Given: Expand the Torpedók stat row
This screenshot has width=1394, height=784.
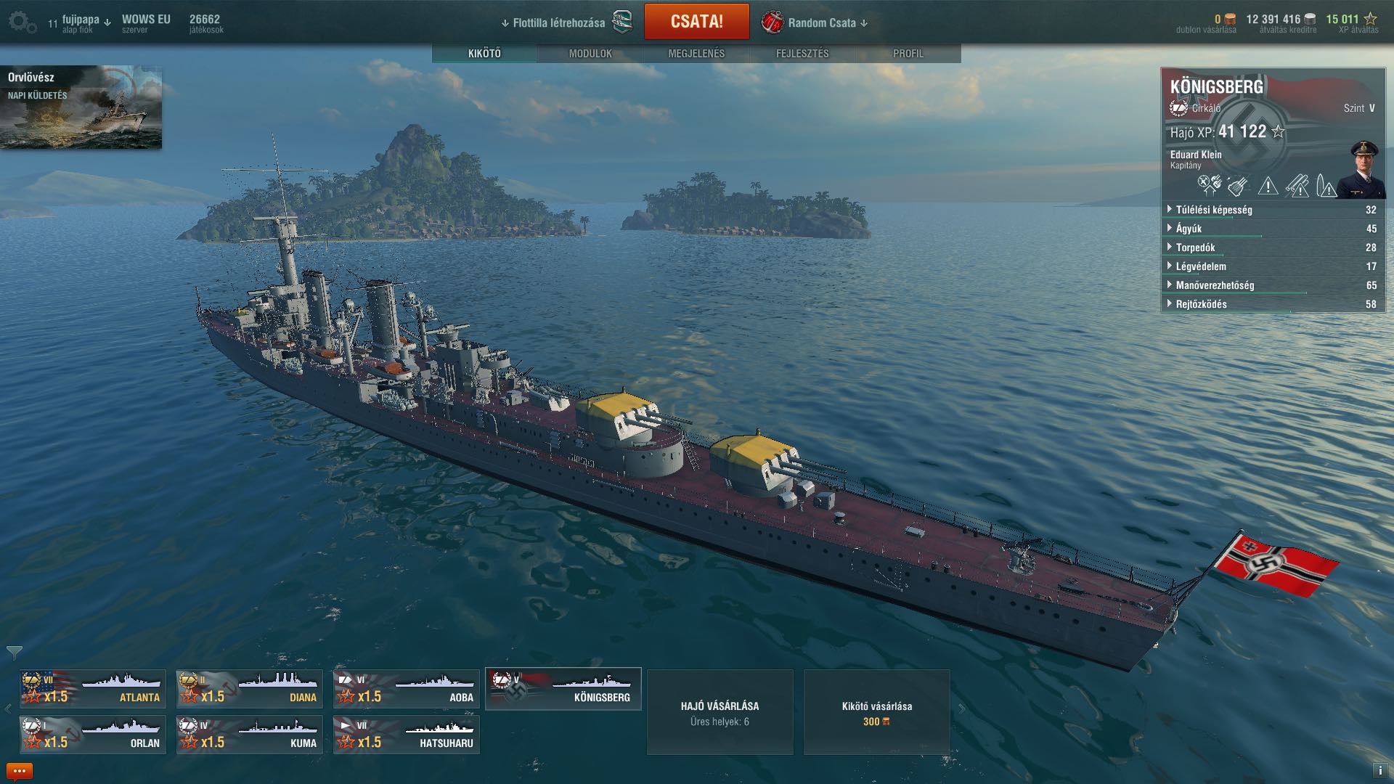Looking at the screenshot, I should 1273,248.
